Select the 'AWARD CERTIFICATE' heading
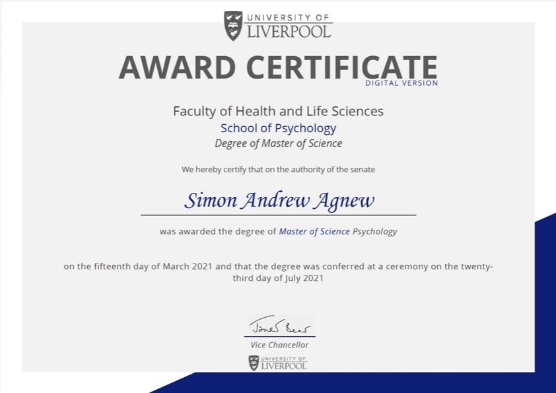 278,67
